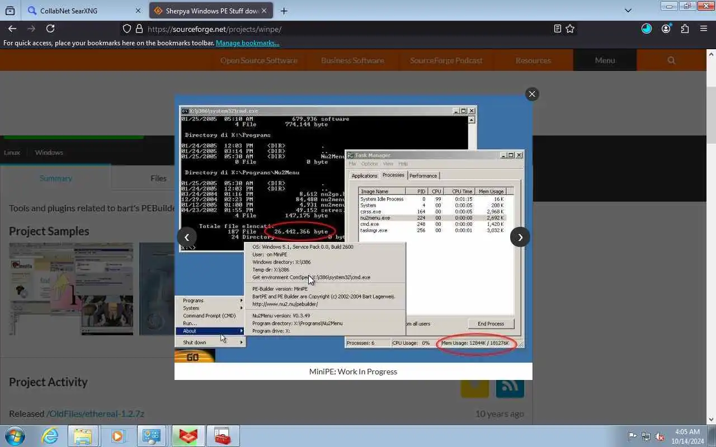Click the muted volume tray icon

point(660,436)
